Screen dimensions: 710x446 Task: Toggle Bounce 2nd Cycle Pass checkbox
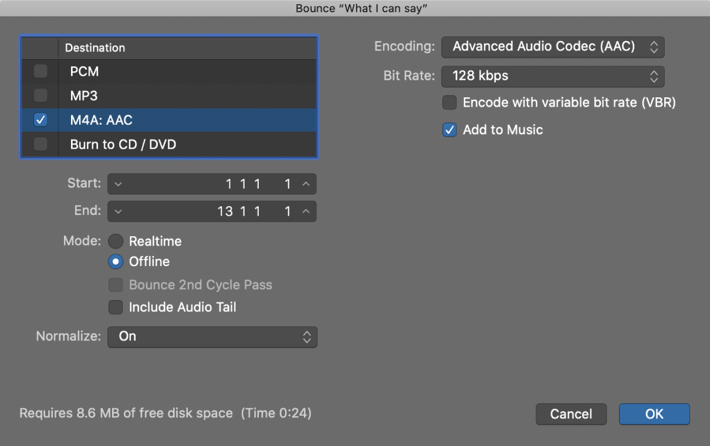tap(116, 285)
